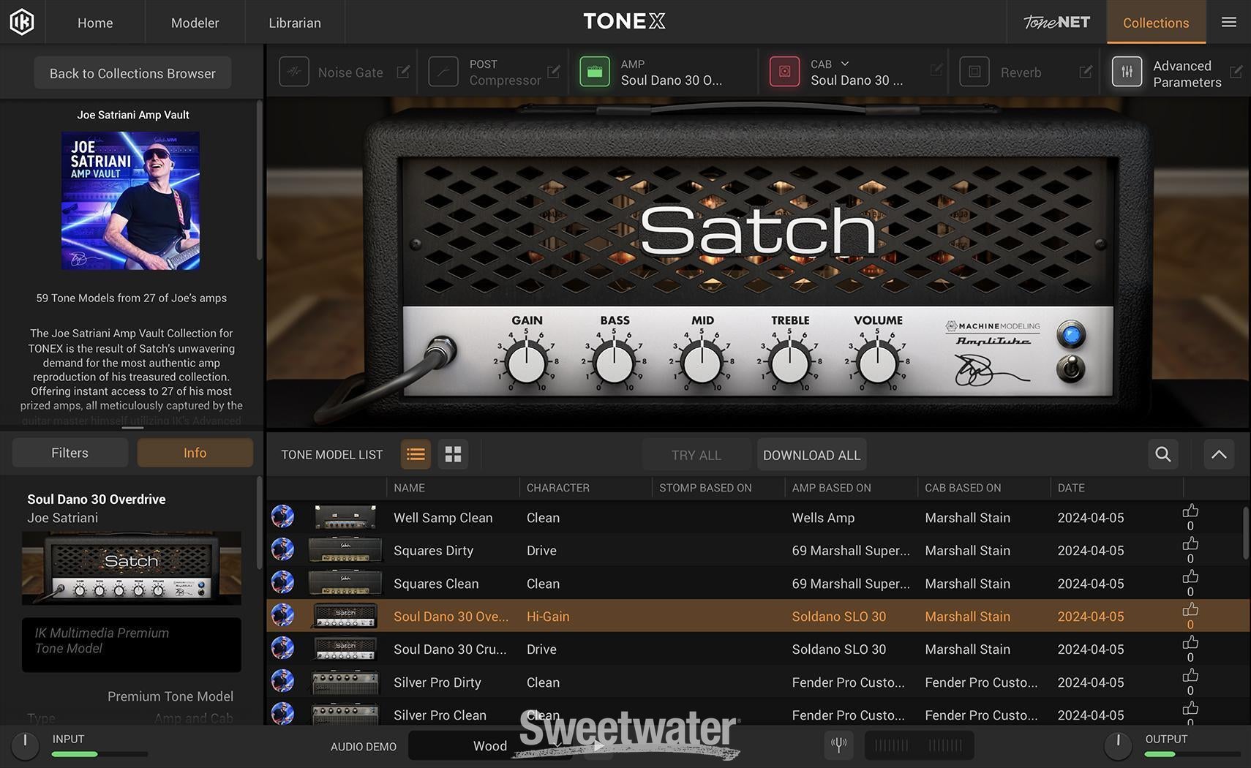
Task: Click the OUTPUT level knob
Action: [1118, 745]
